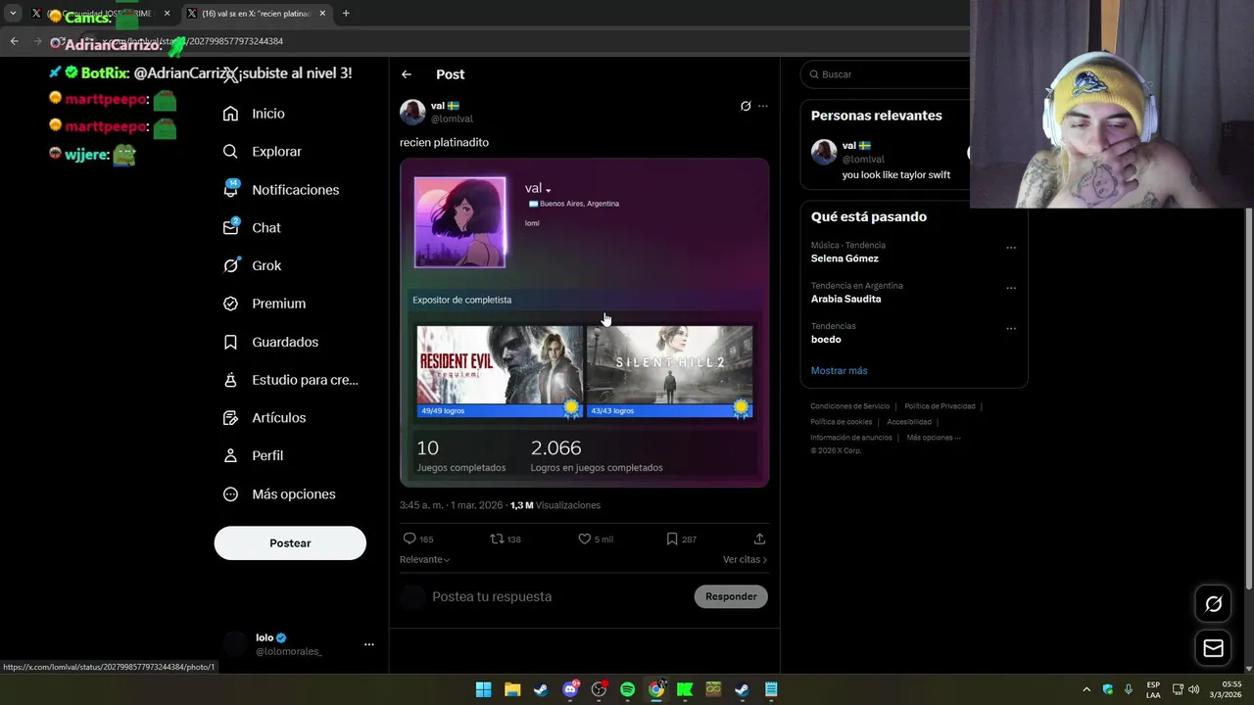
Task: Click the Más opciones circle icon
Action: point(230,494)
